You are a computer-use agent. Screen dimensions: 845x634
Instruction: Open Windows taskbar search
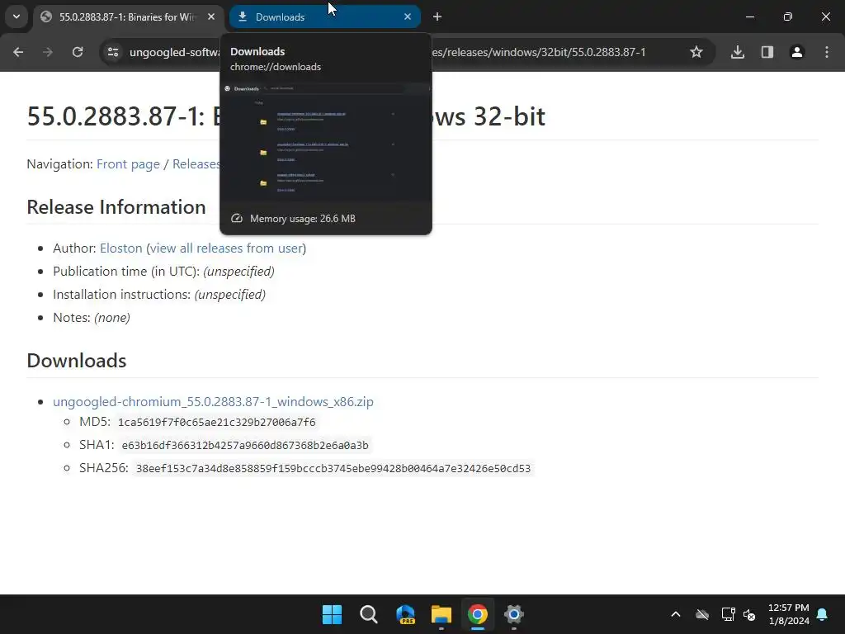369,614
